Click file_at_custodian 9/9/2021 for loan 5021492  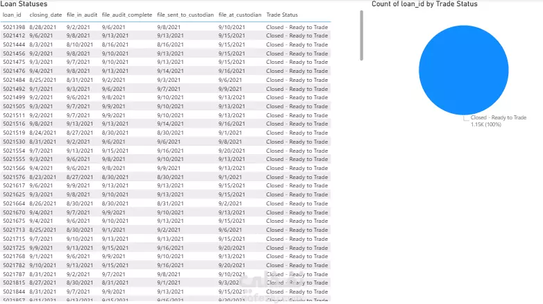pyautogui.click(x=230, y=89)
